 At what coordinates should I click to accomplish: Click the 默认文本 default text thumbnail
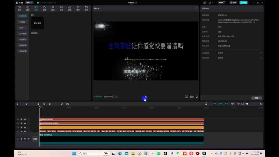pyautogui.click(x=37, y=23)
